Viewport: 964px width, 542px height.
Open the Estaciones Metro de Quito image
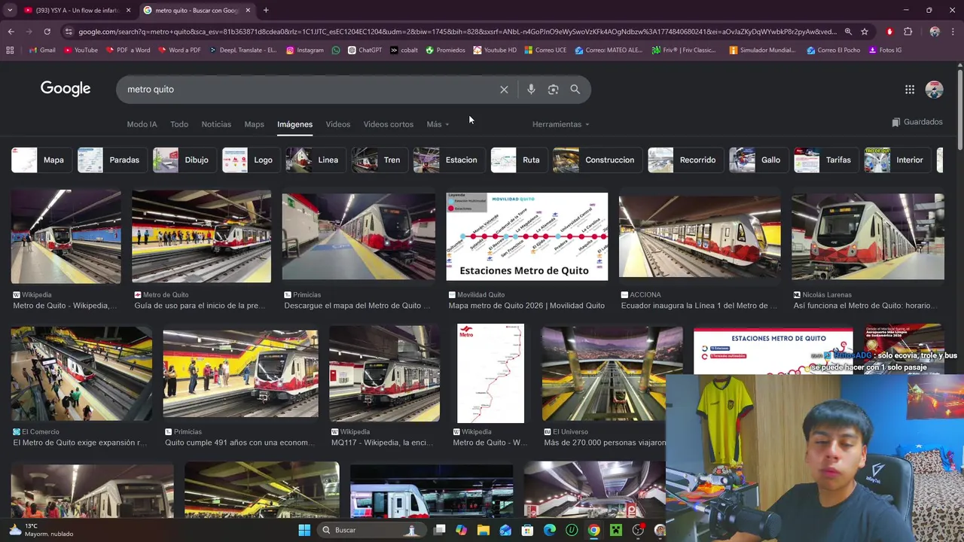pos(526,236)
